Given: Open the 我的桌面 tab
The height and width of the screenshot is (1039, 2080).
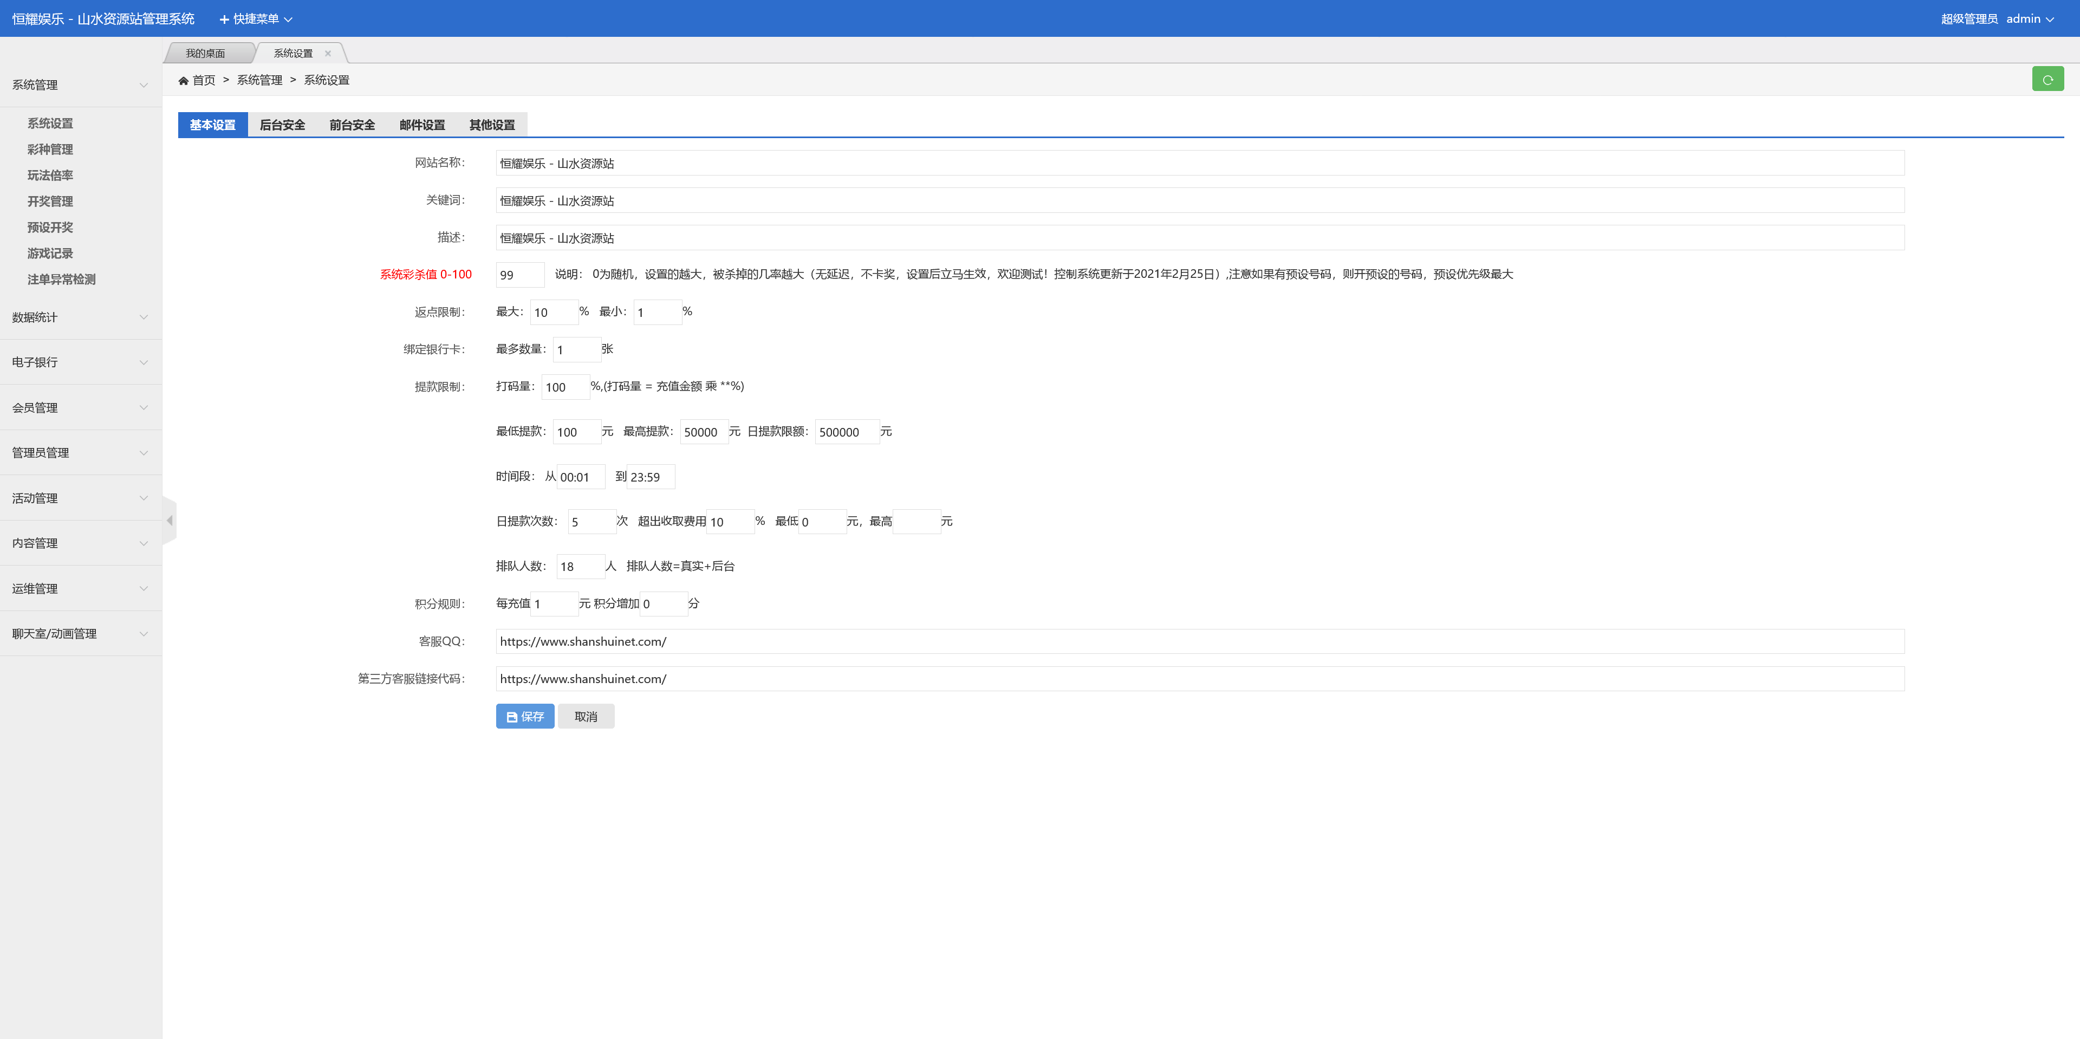Looking at the screenshot, I should point(205,53).
